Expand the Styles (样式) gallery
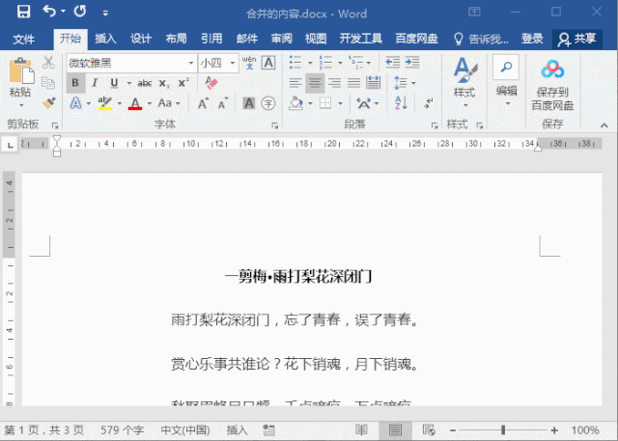The height and width of the screenshot is (441, 618). click(464, 83)
